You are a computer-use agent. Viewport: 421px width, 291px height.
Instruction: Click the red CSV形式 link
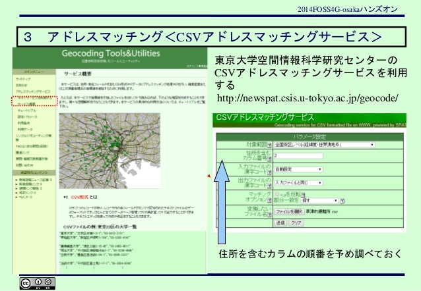(79, 197)
